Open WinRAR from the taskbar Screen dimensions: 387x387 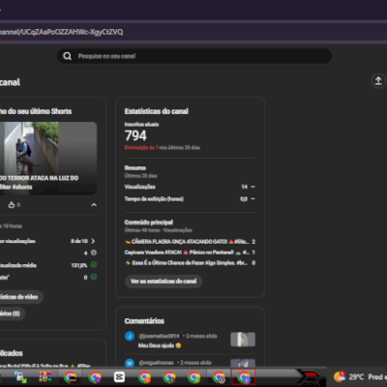point(45,376)
